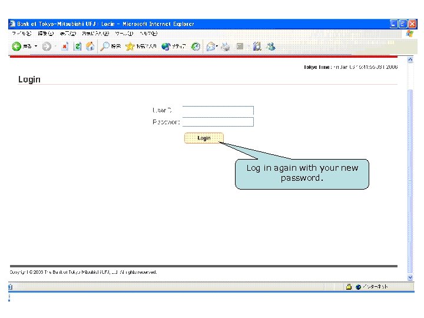Click the Refresh page icon
The image size is (424, 318).
click(77, 47)
